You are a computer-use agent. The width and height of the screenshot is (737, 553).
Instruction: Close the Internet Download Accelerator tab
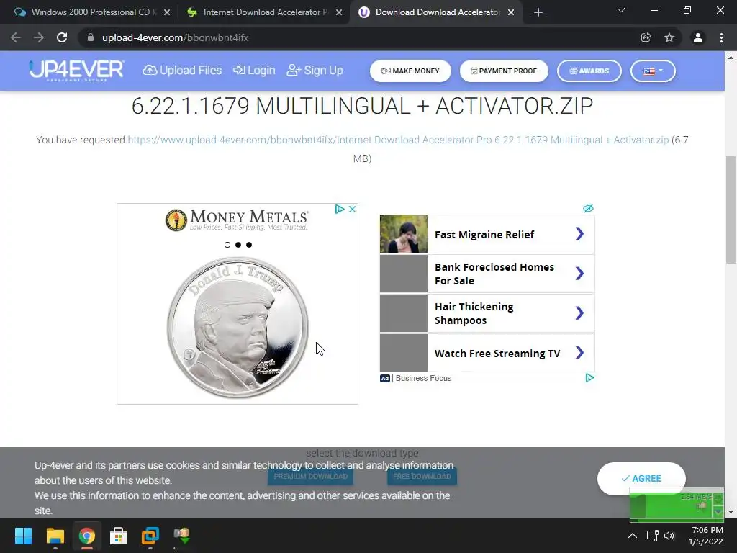pos(339,12)
